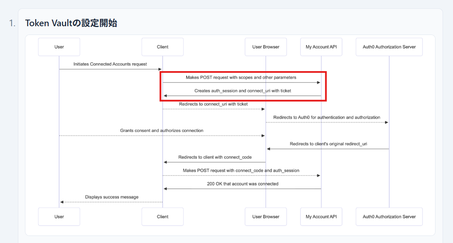Viewport: 453px width, 243px height.
Task: Click "Makes POST request with connect_code" message
Action: [x=241, y=171]
